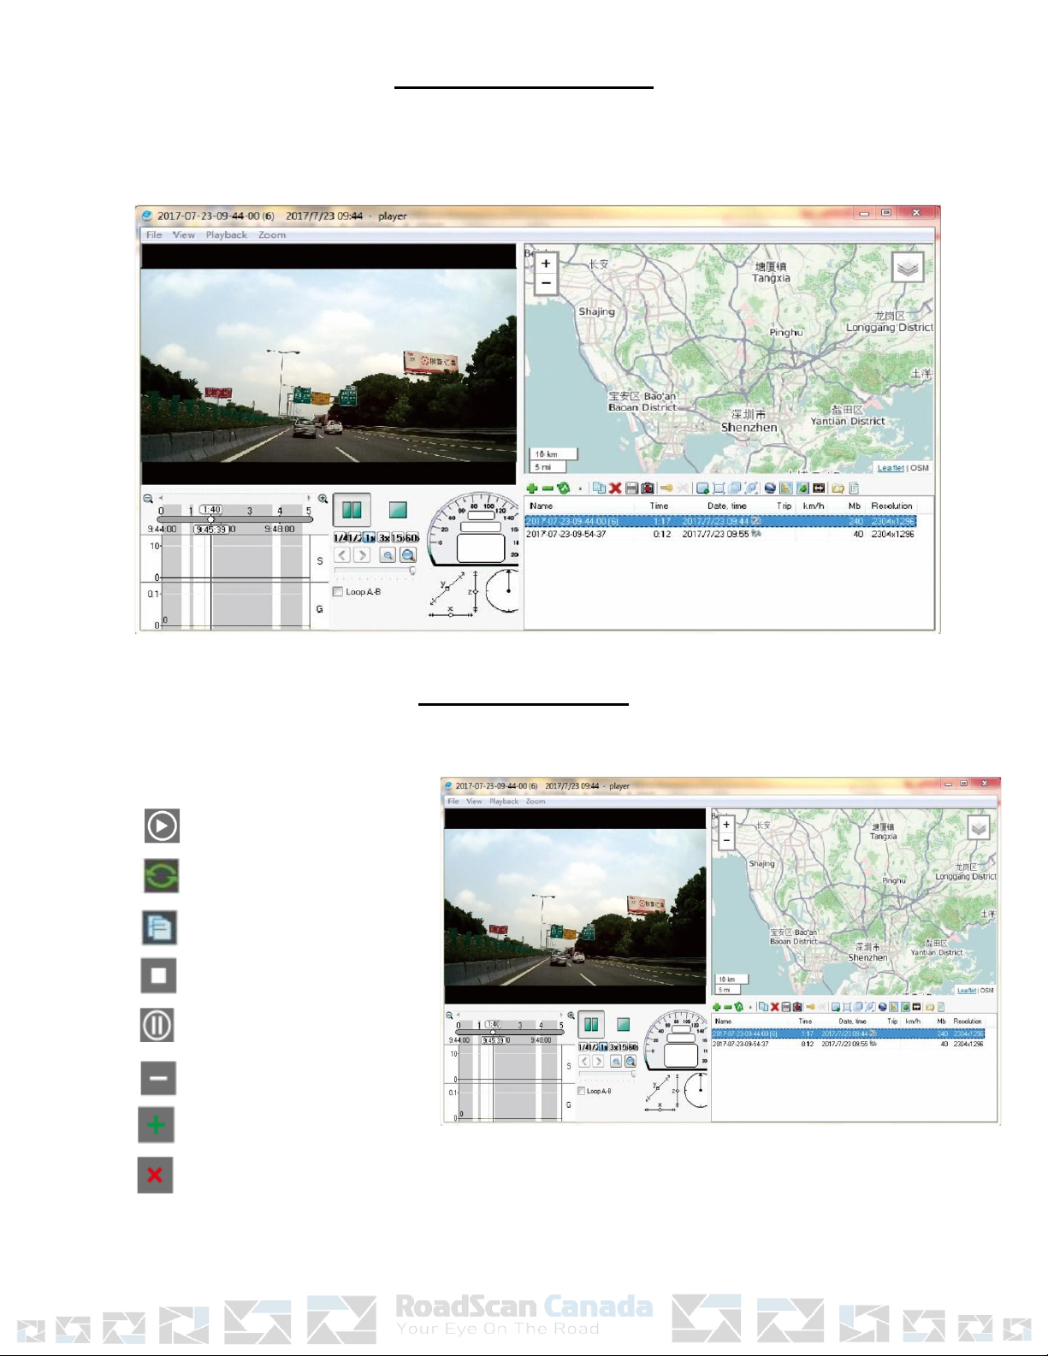
Task: Click the large pause circle icon in the icon list
Action: [157, 1025]
